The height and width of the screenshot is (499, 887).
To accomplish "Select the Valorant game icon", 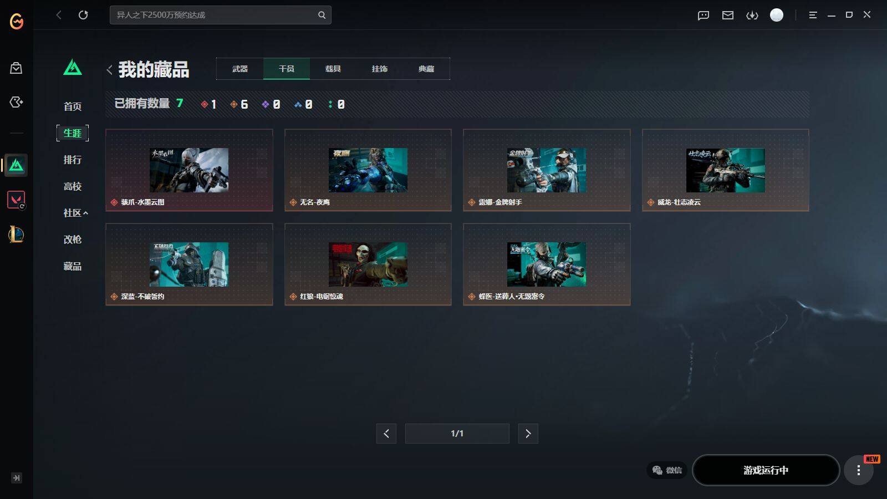I will [x=16, y=200].
